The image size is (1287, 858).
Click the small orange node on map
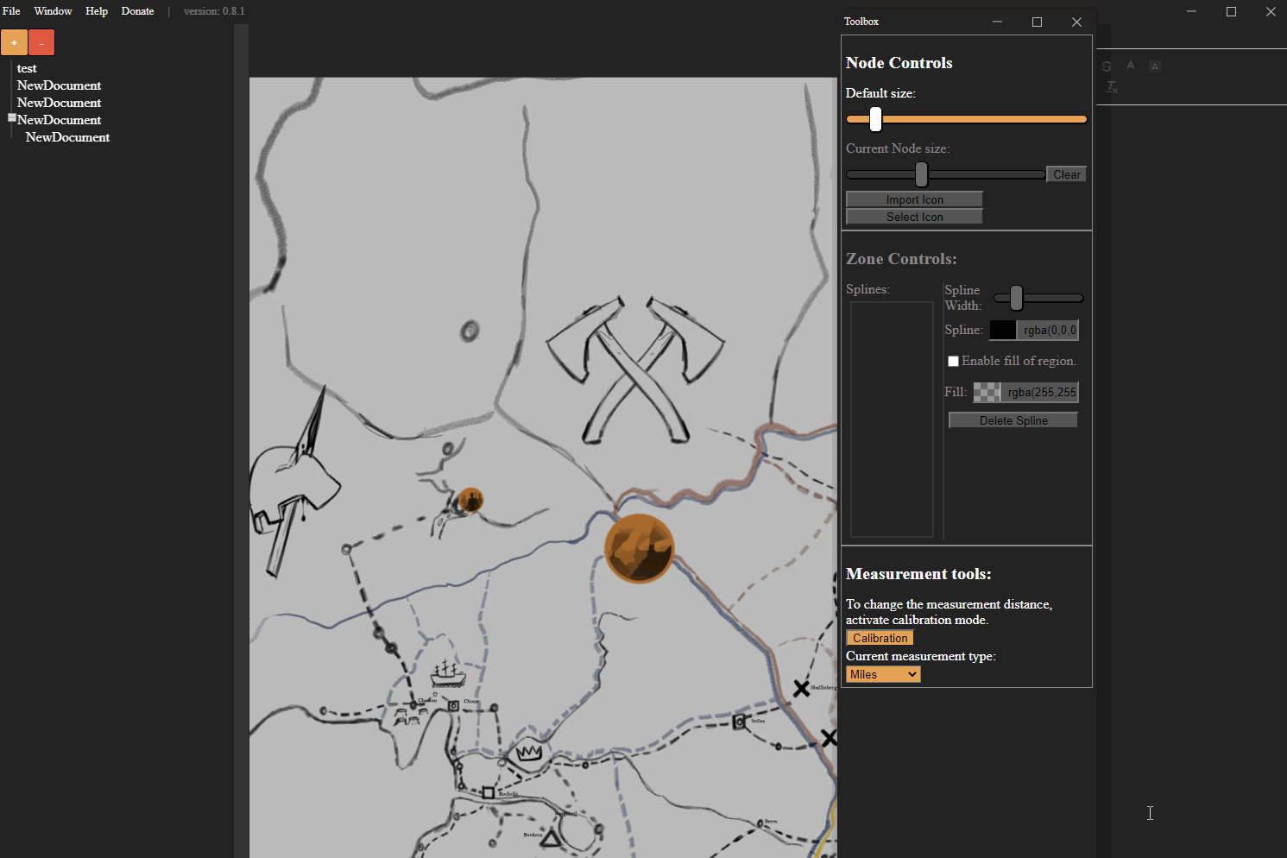pyautogui.click(x=470, y=500)
